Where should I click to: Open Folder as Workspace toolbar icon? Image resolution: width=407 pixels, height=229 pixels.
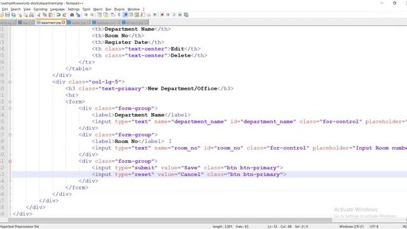149,15
